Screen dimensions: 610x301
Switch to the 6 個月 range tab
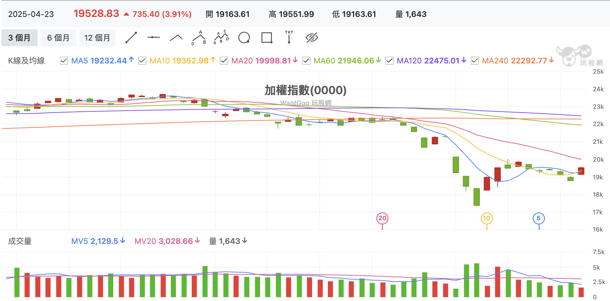58,38
